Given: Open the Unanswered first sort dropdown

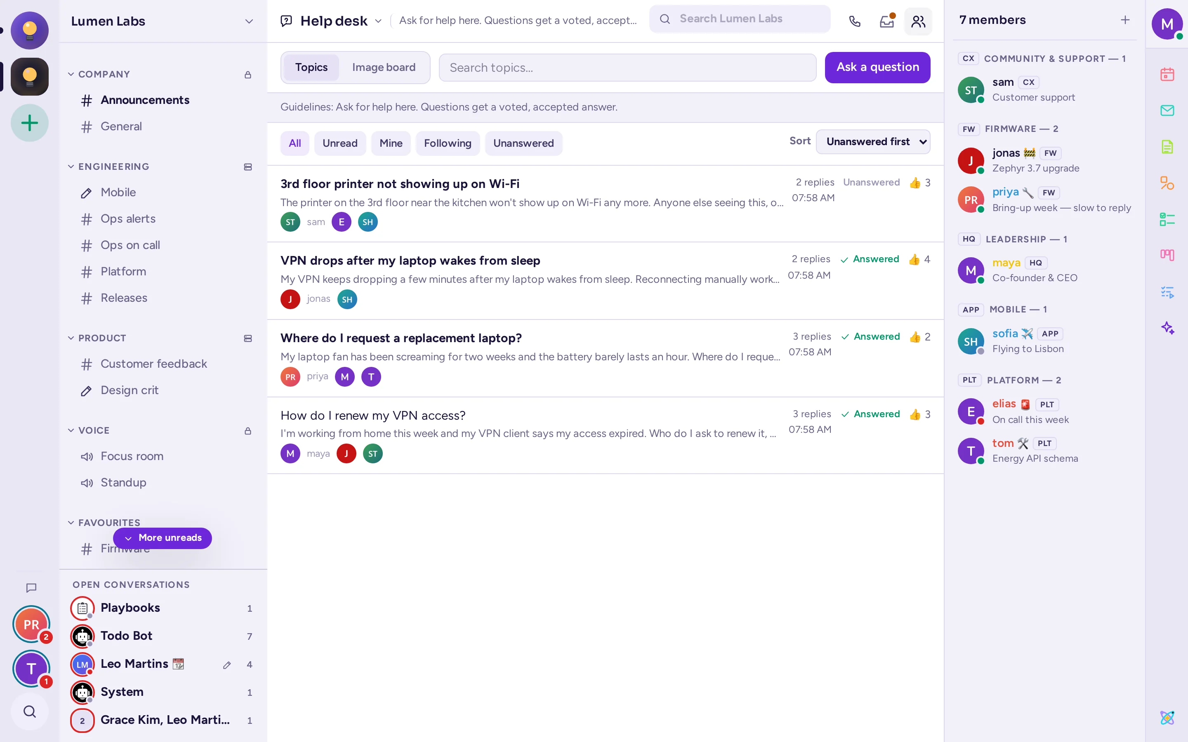Looking at the screenshot, I should [873, 142].
